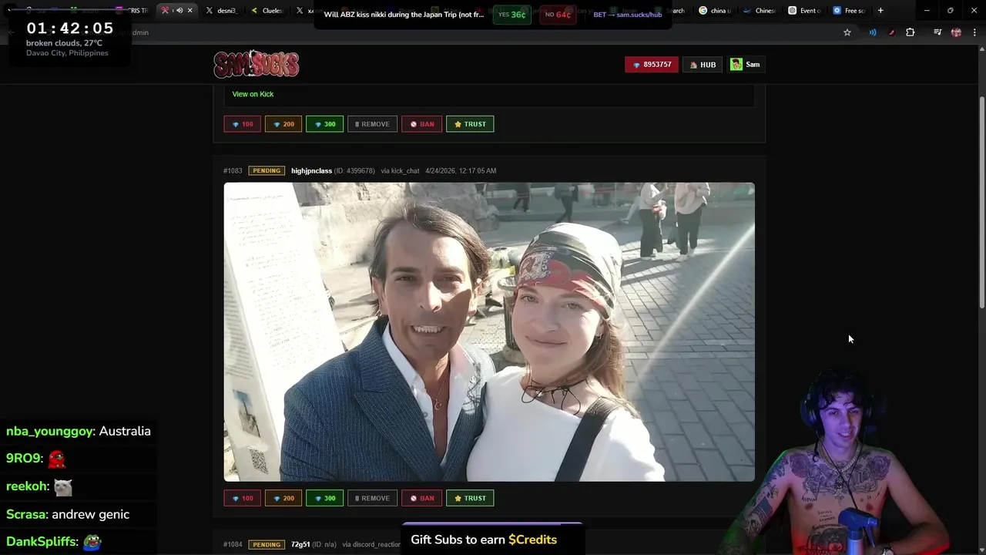
Task: Open the Chrome three-dot menu
Action: [974, 32]
